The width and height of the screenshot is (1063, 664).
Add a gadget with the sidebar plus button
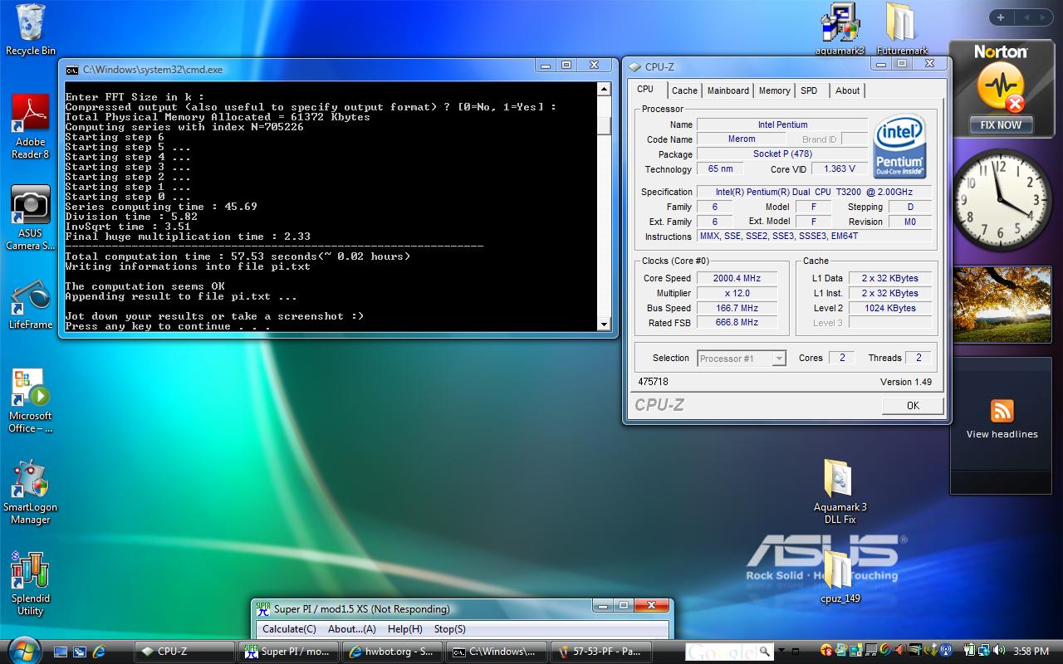click(x=1001, y=17)
